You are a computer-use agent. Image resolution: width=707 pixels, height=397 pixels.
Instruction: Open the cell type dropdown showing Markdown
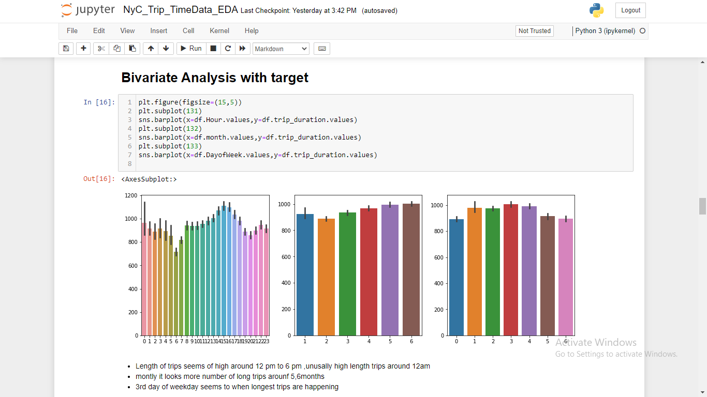click(281, 48)
